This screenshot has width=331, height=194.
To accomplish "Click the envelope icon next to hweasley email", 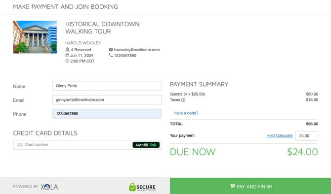I will 111,50.
